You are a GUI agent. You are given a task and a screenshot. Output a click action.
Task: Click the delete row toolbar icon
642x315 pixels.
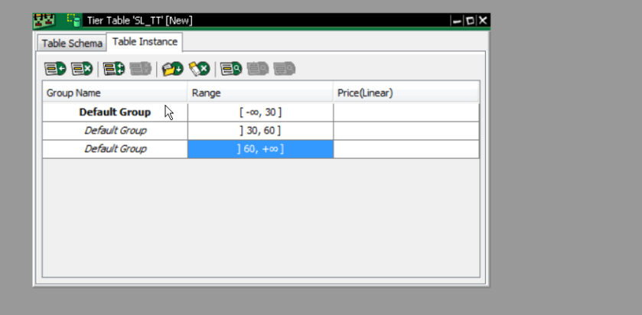tap(82, 69)
